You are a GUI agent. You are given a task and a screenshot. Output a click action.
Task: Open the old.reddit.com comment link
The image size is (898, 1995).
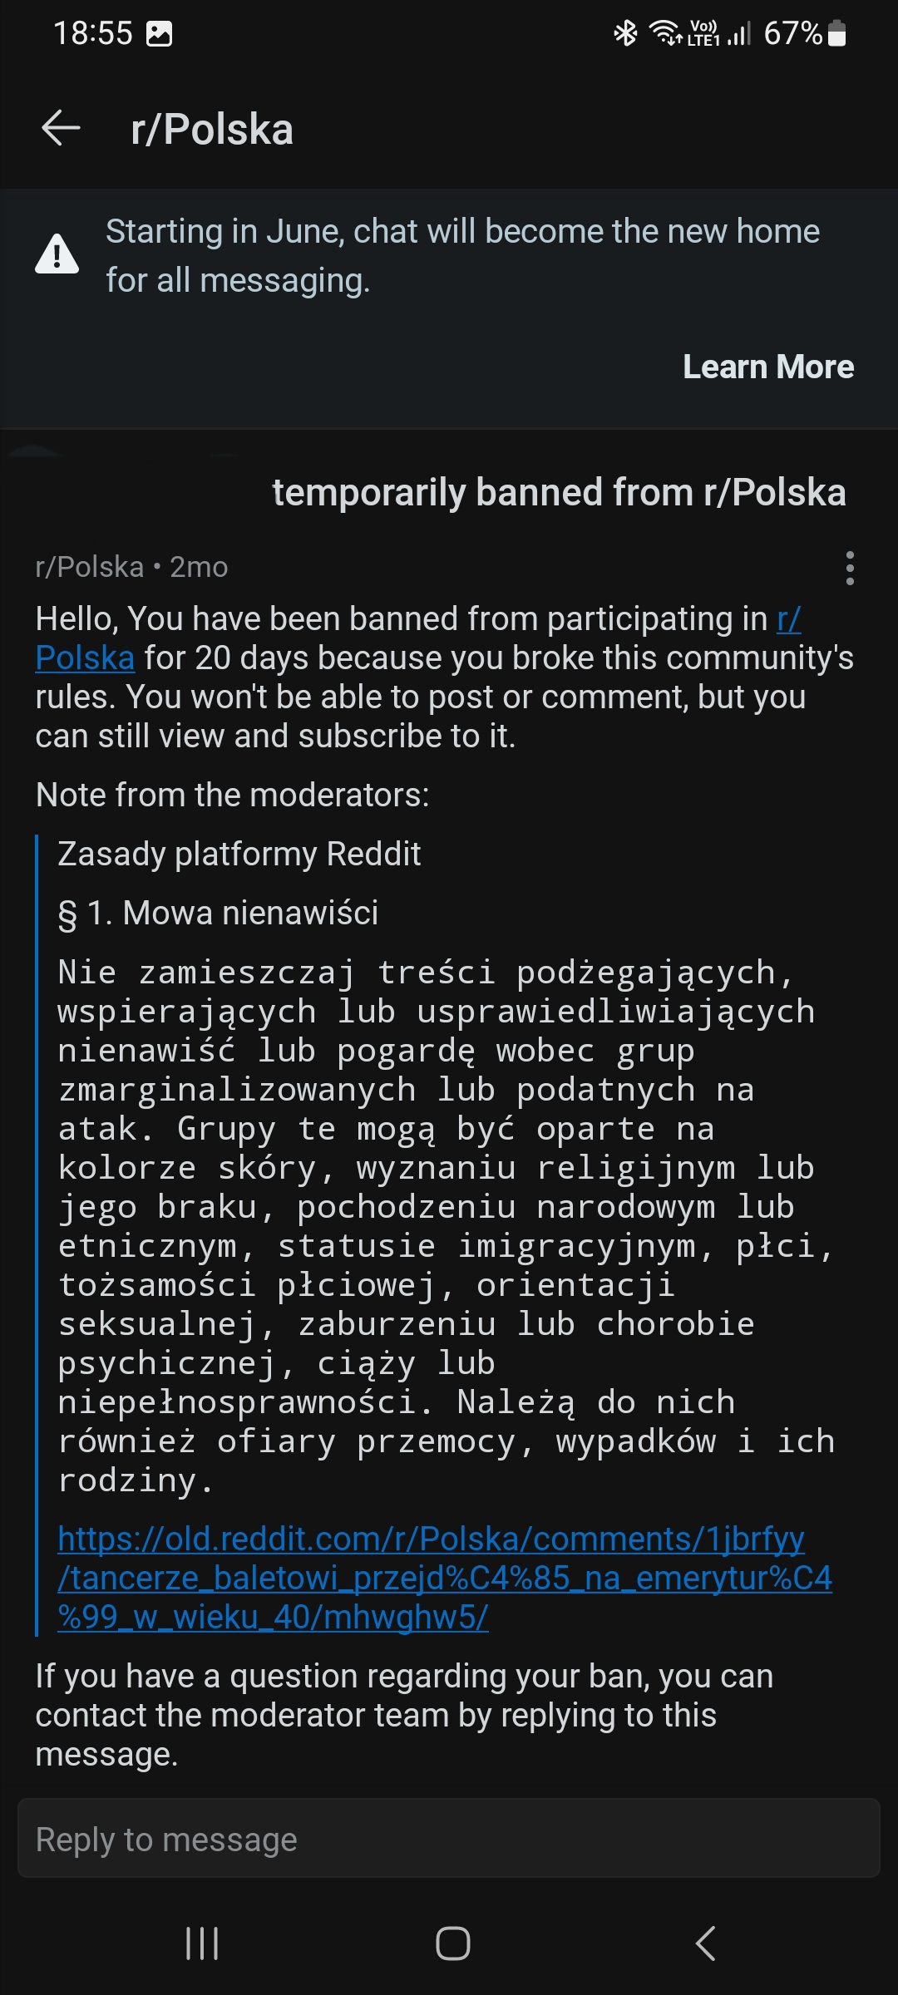[444, 1578]
